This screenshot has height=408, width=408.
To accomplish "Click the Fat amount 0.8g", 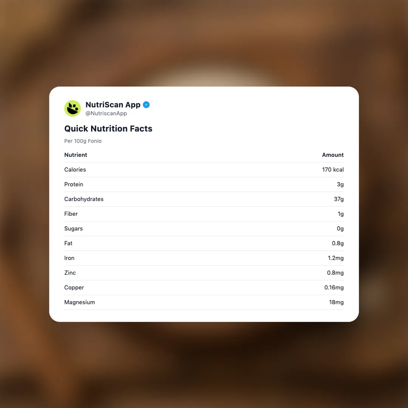I will 338,243.
